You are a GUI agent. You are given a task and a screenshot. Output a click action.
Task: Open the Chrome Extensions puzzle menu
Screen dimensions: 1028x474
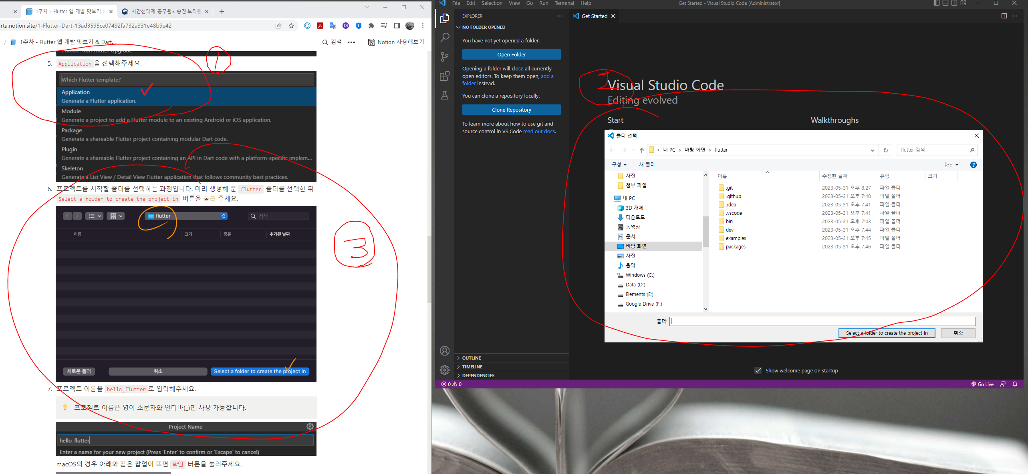click(371, 26)
